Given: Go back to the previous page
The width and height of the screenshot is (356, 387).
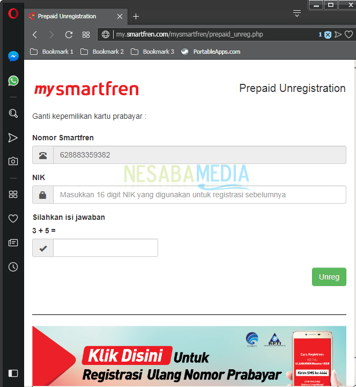Looking at the screenshot, I should coord(35,34).
